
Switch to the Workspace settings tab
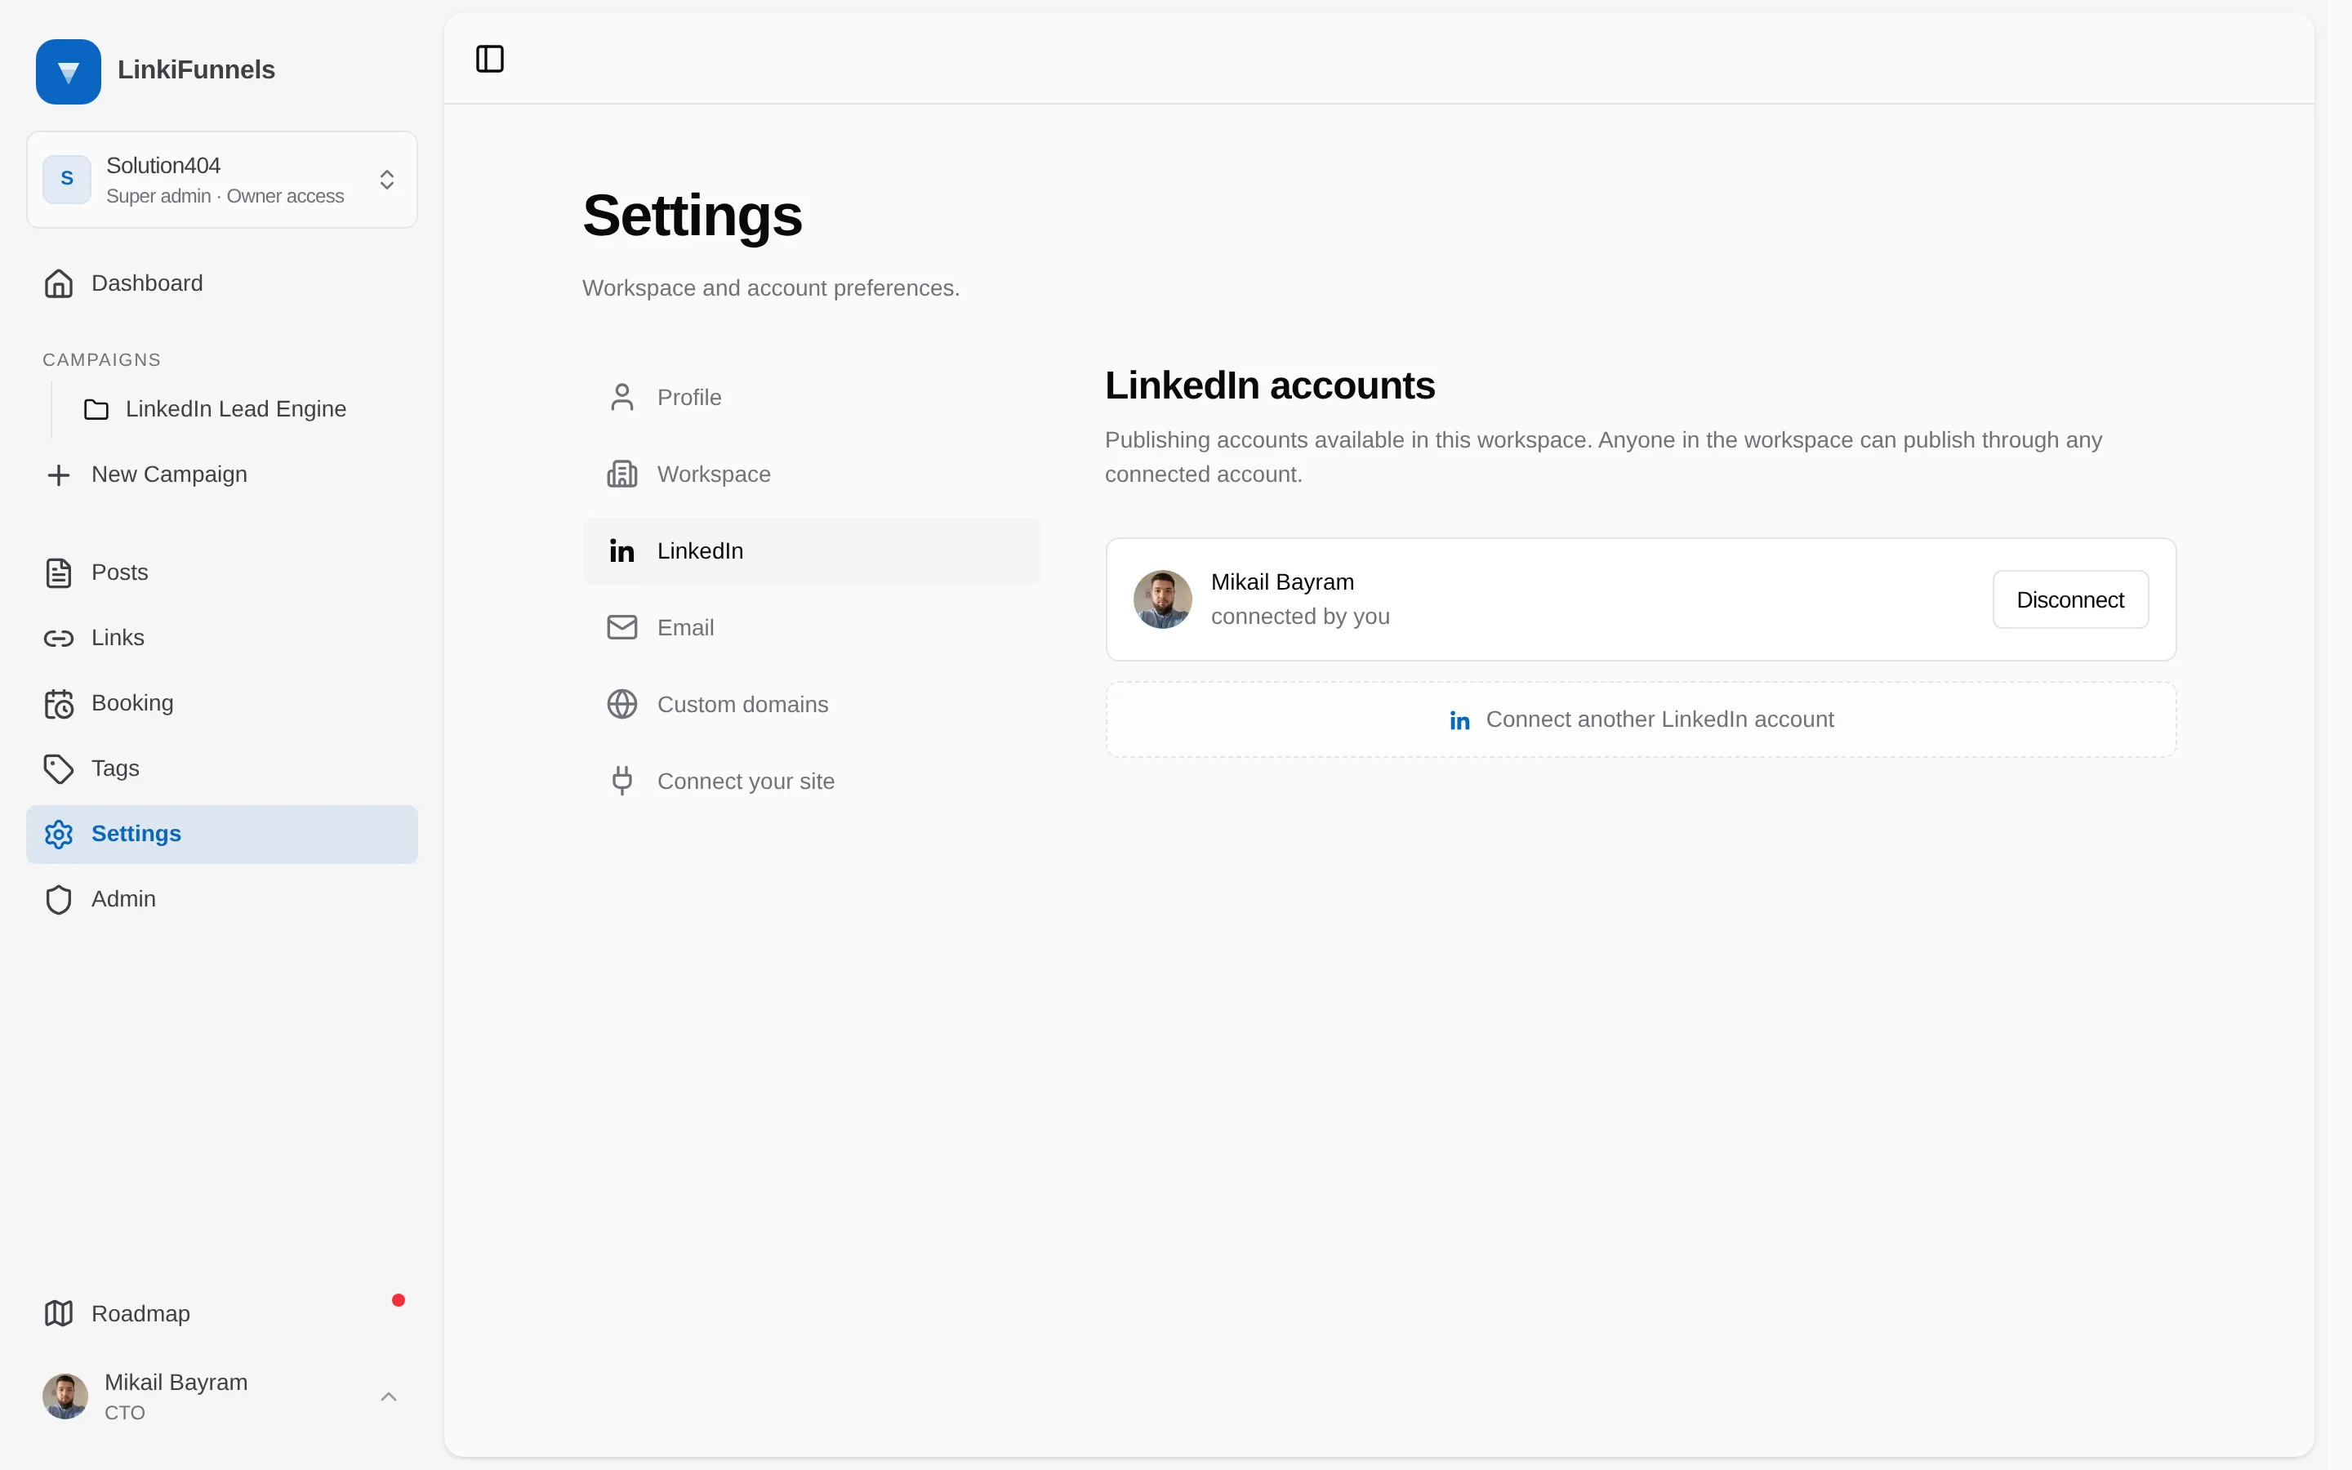[811, 474]
